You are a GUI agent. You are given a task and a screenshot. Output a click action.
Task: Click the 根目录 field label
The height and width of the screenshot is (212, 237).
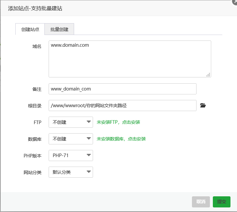35,106
